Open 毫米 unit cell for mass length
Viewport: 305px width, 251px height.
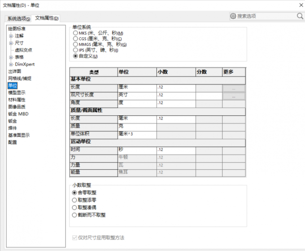coord(137,119)
